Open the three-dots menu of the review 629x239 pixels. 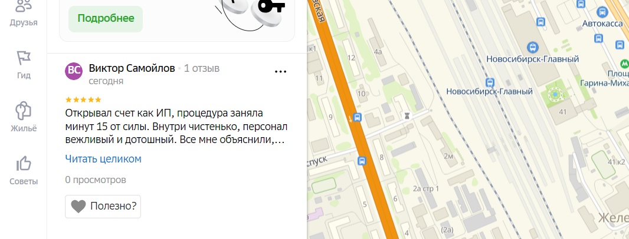280,72
